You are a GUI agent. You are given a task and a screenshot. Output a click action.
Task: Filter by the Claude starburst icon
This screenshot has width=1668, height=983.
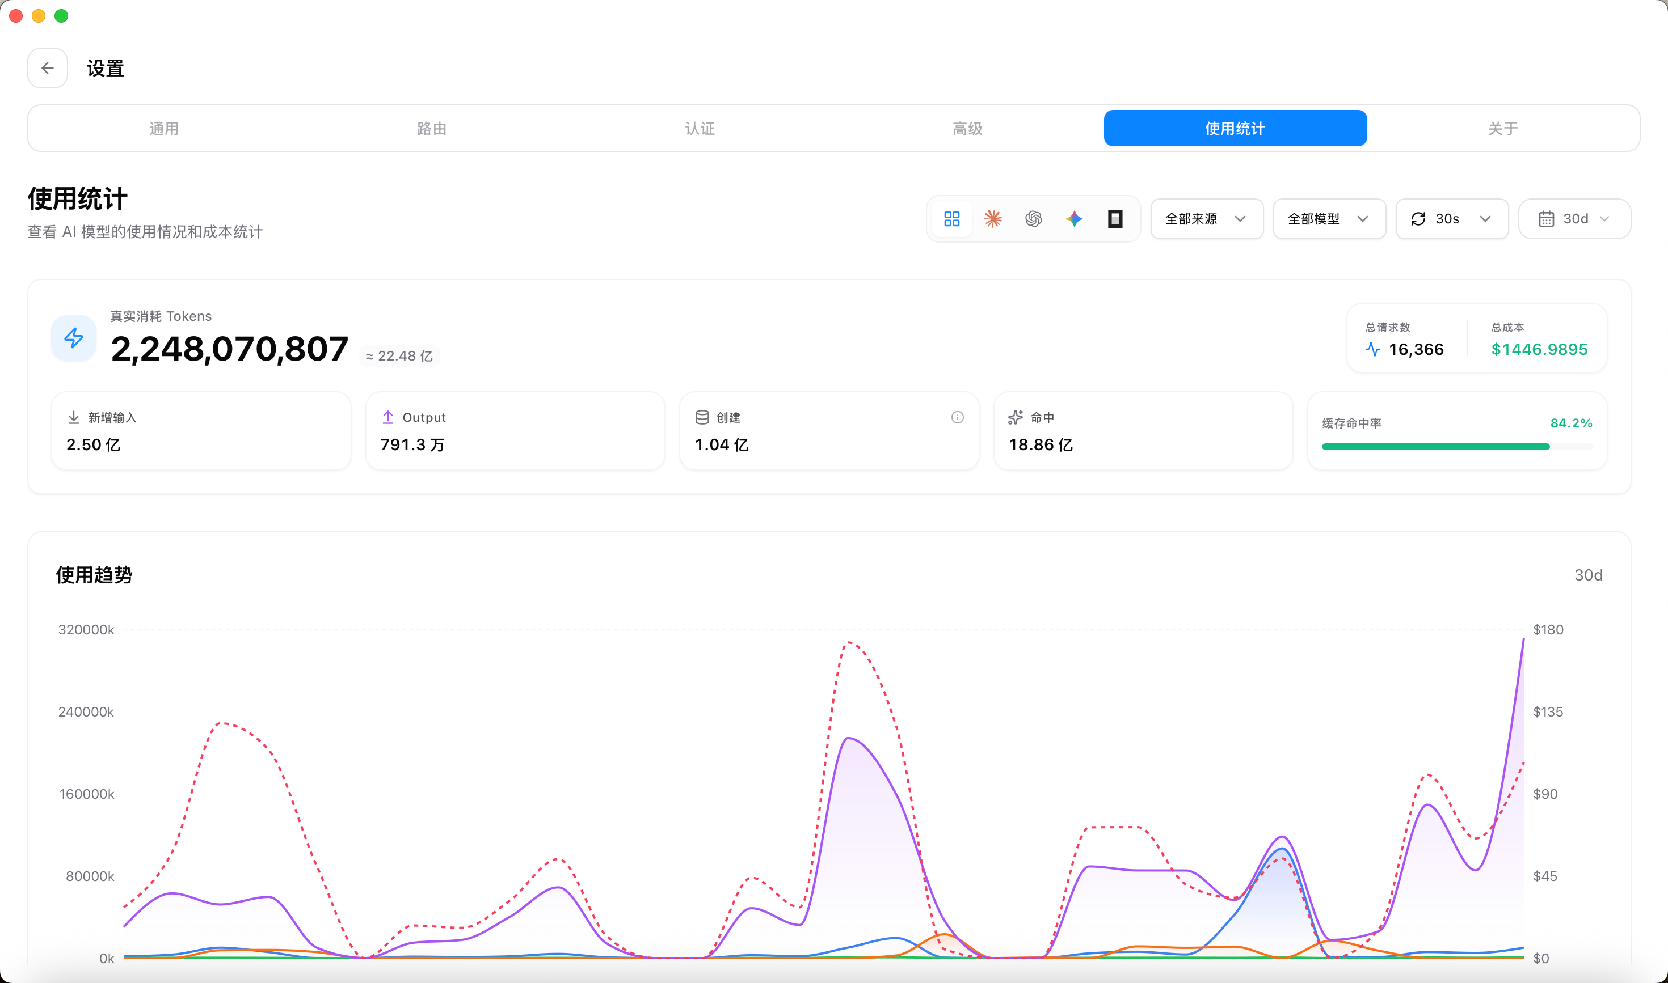point(992,219)
